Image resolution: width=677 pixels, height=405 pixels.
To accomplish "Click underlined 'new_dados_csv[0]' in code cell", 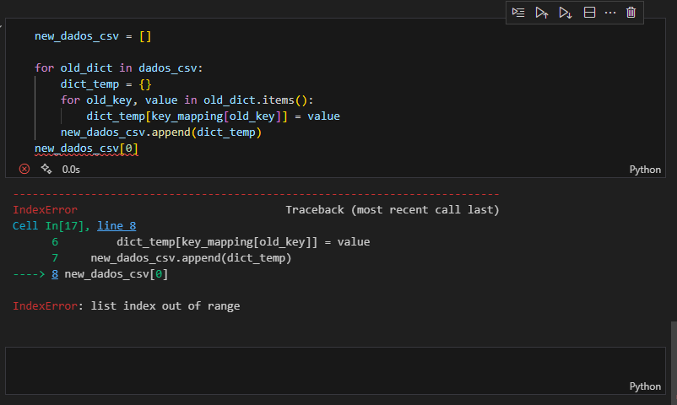I will [x=86, y=148].
